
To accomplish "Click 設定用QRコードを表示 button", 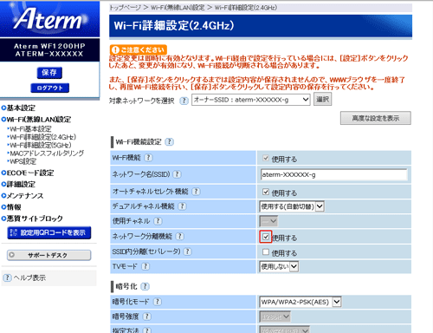I will point(49,232).
